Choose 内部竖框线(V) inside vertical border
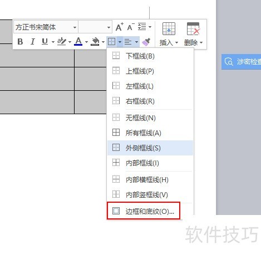The image size is (261, 254). (x=150, y=194)
